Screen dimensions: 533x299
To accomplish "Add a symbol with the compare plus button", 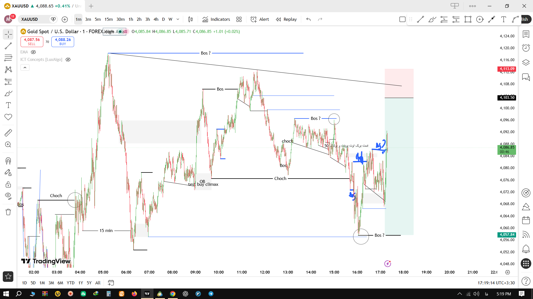I will pos(65,19).
